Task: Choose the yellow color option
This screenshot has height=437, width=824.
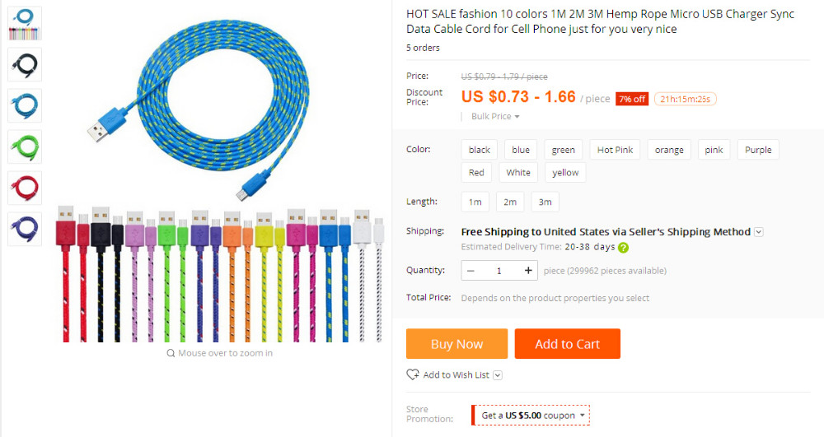Action: coord(565,172)
